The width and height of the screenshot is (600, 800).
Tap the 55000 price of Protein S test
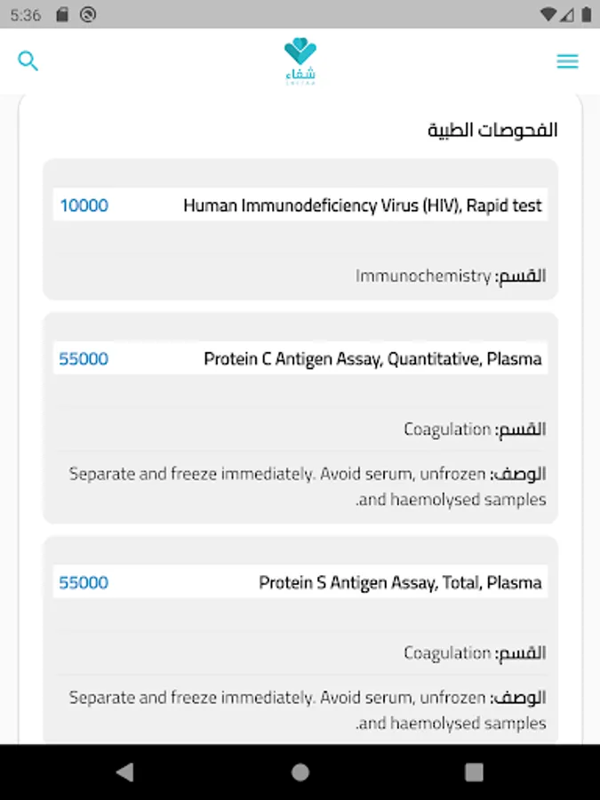(x=84, y=583)
